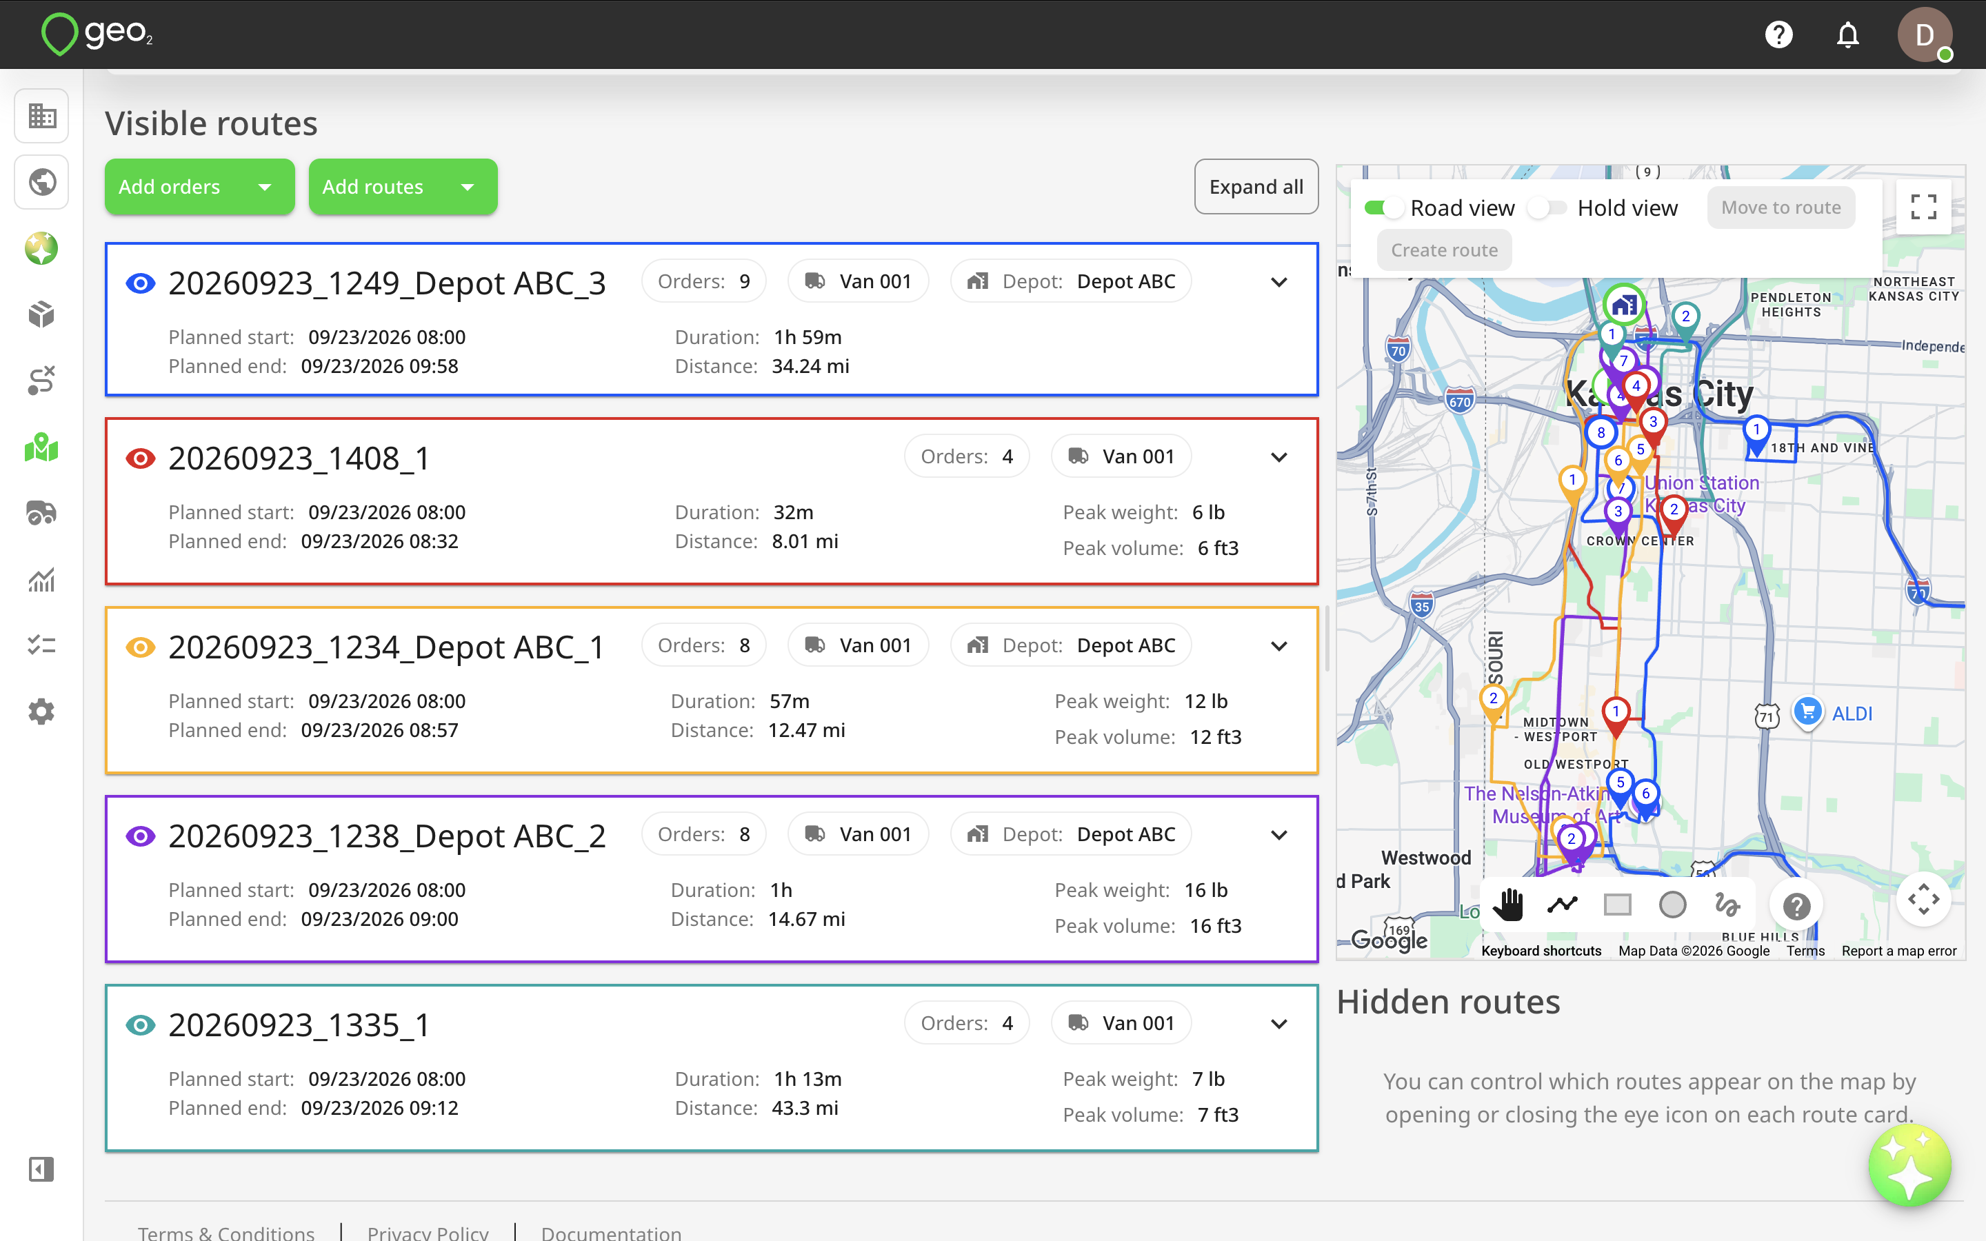The image size is (1986, 1241).
Task: Hide route 20260923_1249_Depot ABC_3 eye icon
Action: click(x=141, y=283)
